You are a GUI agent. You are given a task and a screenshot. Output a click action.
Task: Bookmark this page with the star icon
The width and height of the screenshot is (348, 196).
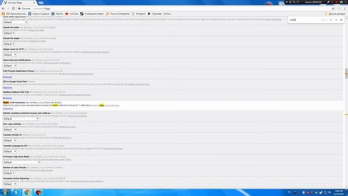coord(333,9)
